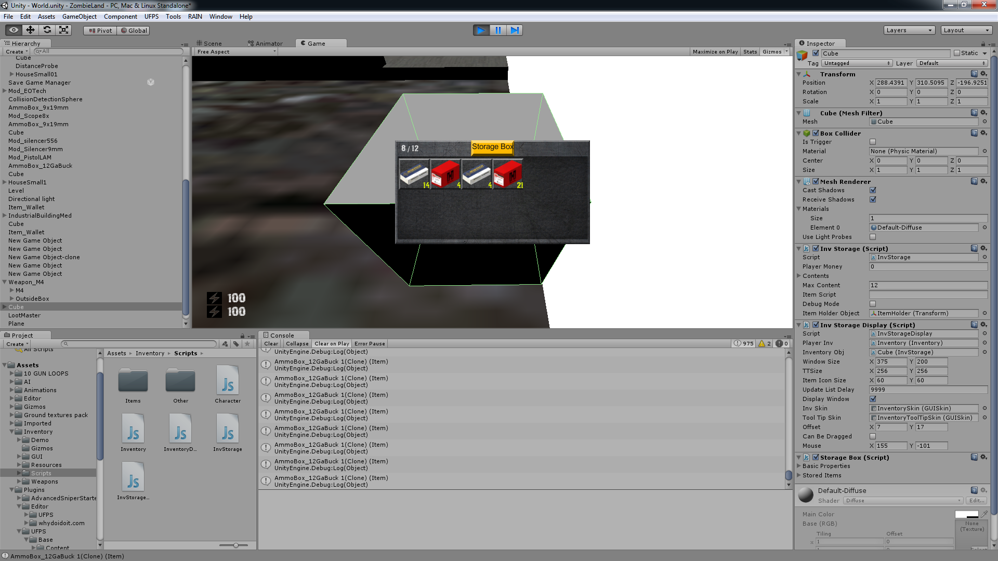Open the Tag dropdown showing Untagged
This screenshot has height=561, width=998.
pos(857,63)
